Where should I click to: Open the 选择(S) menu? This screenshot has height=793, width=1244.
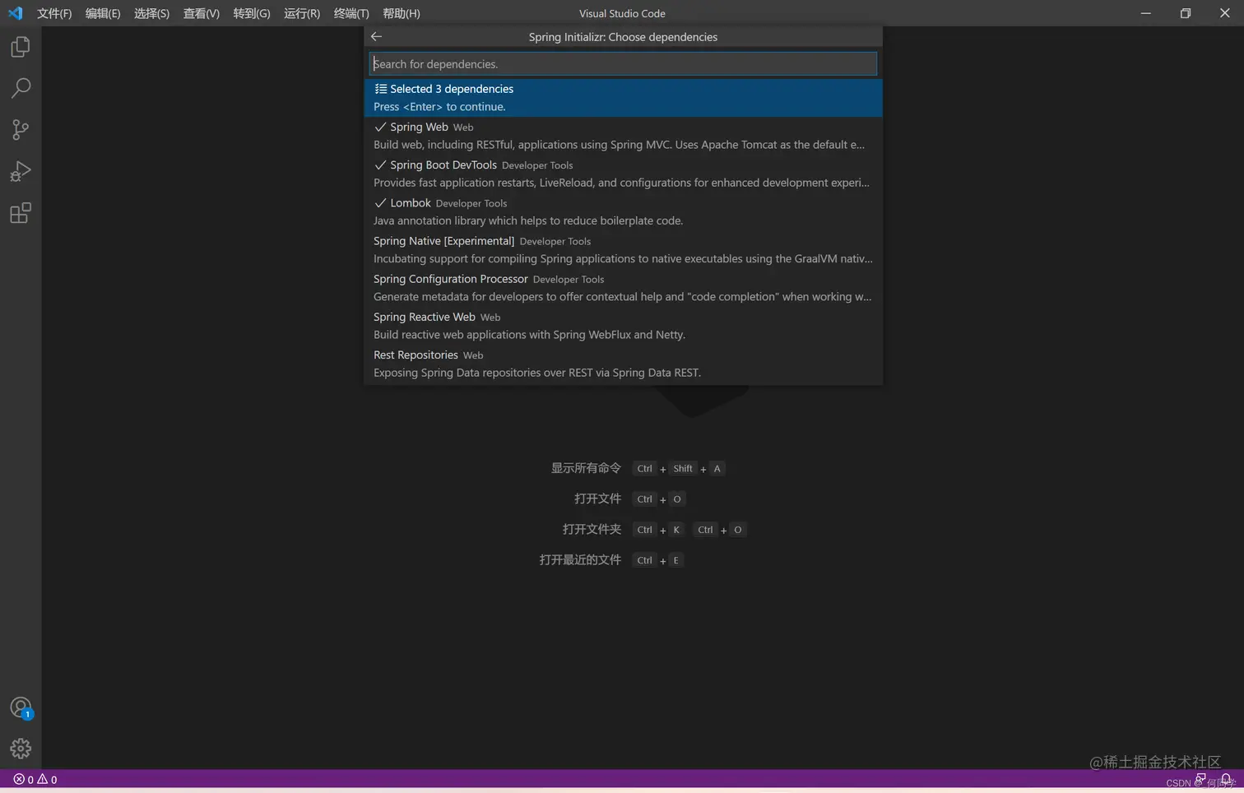(151, 13)
